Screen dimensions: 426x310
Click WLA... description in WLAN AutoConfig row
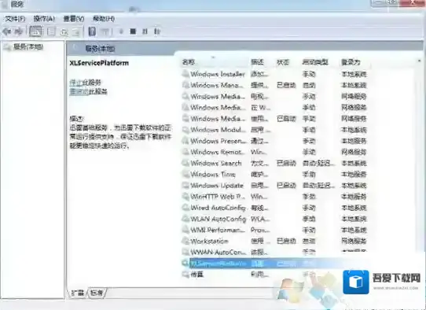pyautogui.click(x=260, y=219)
